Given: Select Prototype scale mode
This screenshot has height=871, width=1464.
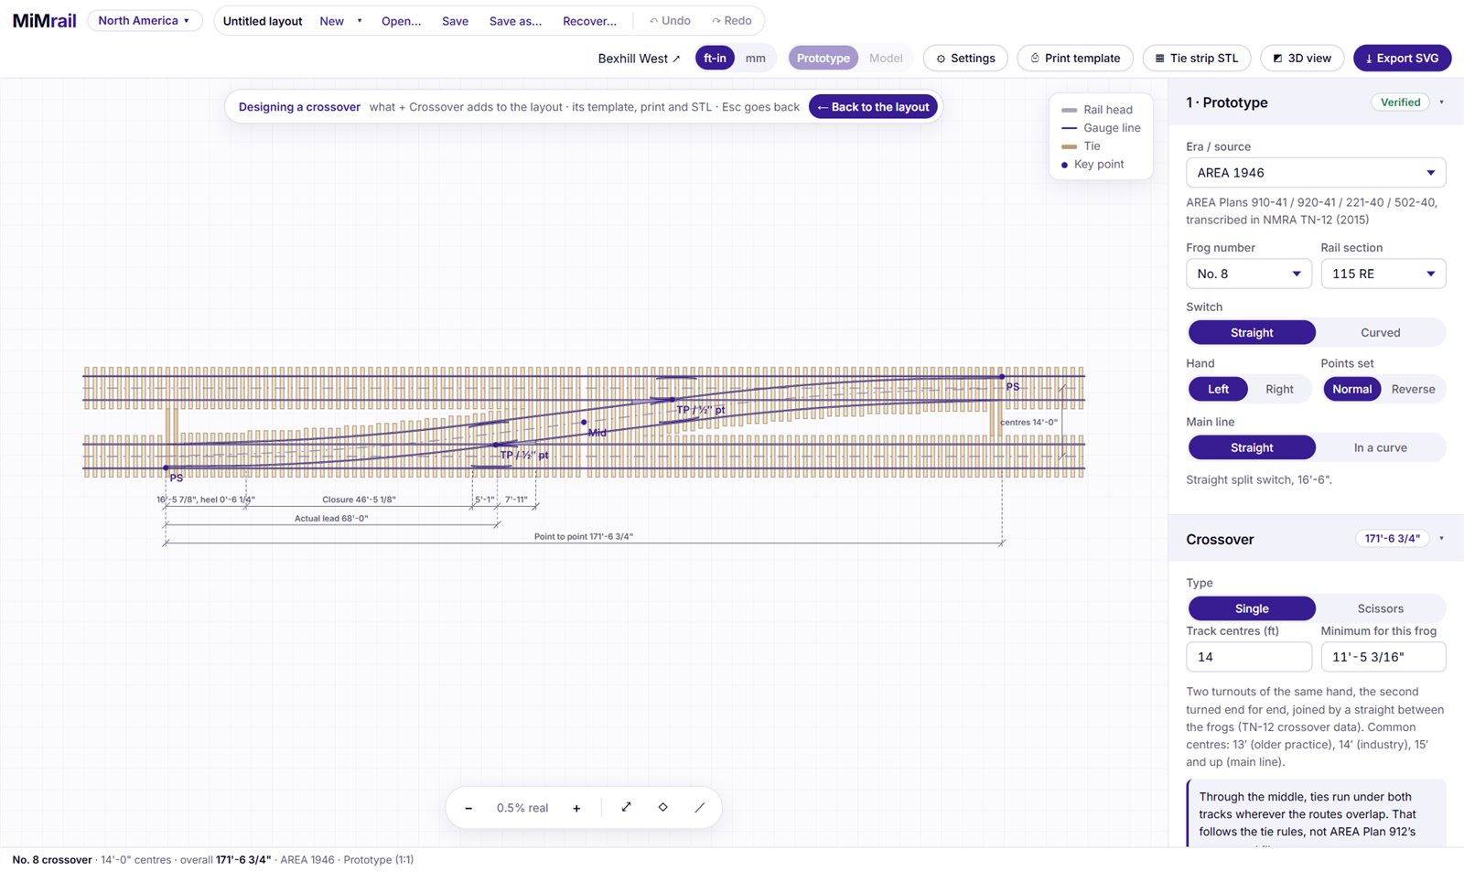Looking at the screenshot, I should [x=823, y=58].
